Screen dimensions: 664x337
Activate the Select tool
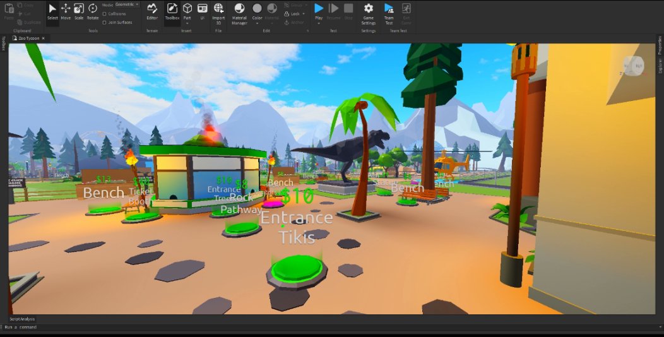point(52,12)
